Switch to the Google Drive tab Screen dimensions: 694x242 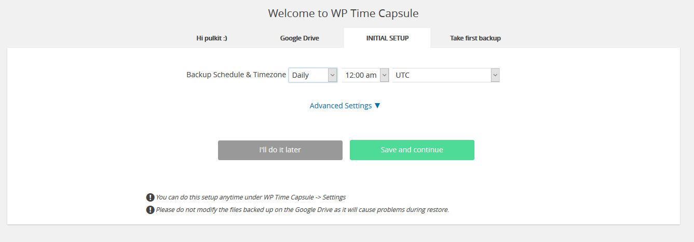[x=300, y=38]
